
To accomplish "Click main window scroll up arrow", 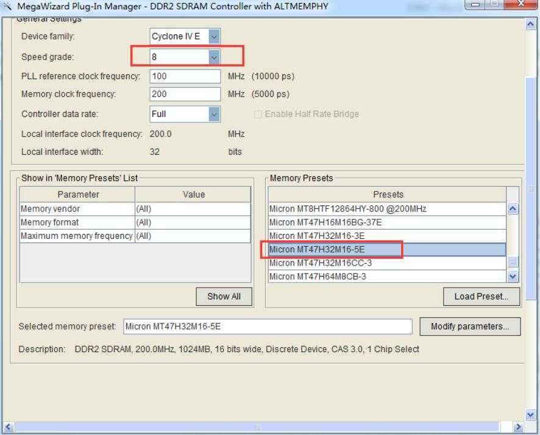I will pos(530,24).
